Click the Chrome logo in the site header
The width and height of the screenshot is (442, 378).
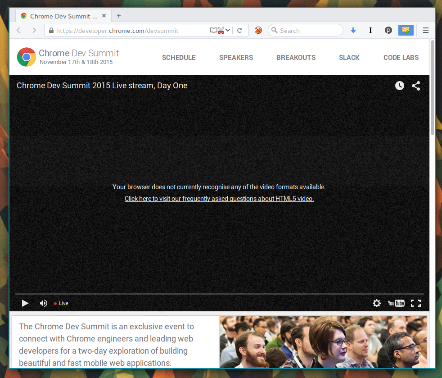click(27, 57)
